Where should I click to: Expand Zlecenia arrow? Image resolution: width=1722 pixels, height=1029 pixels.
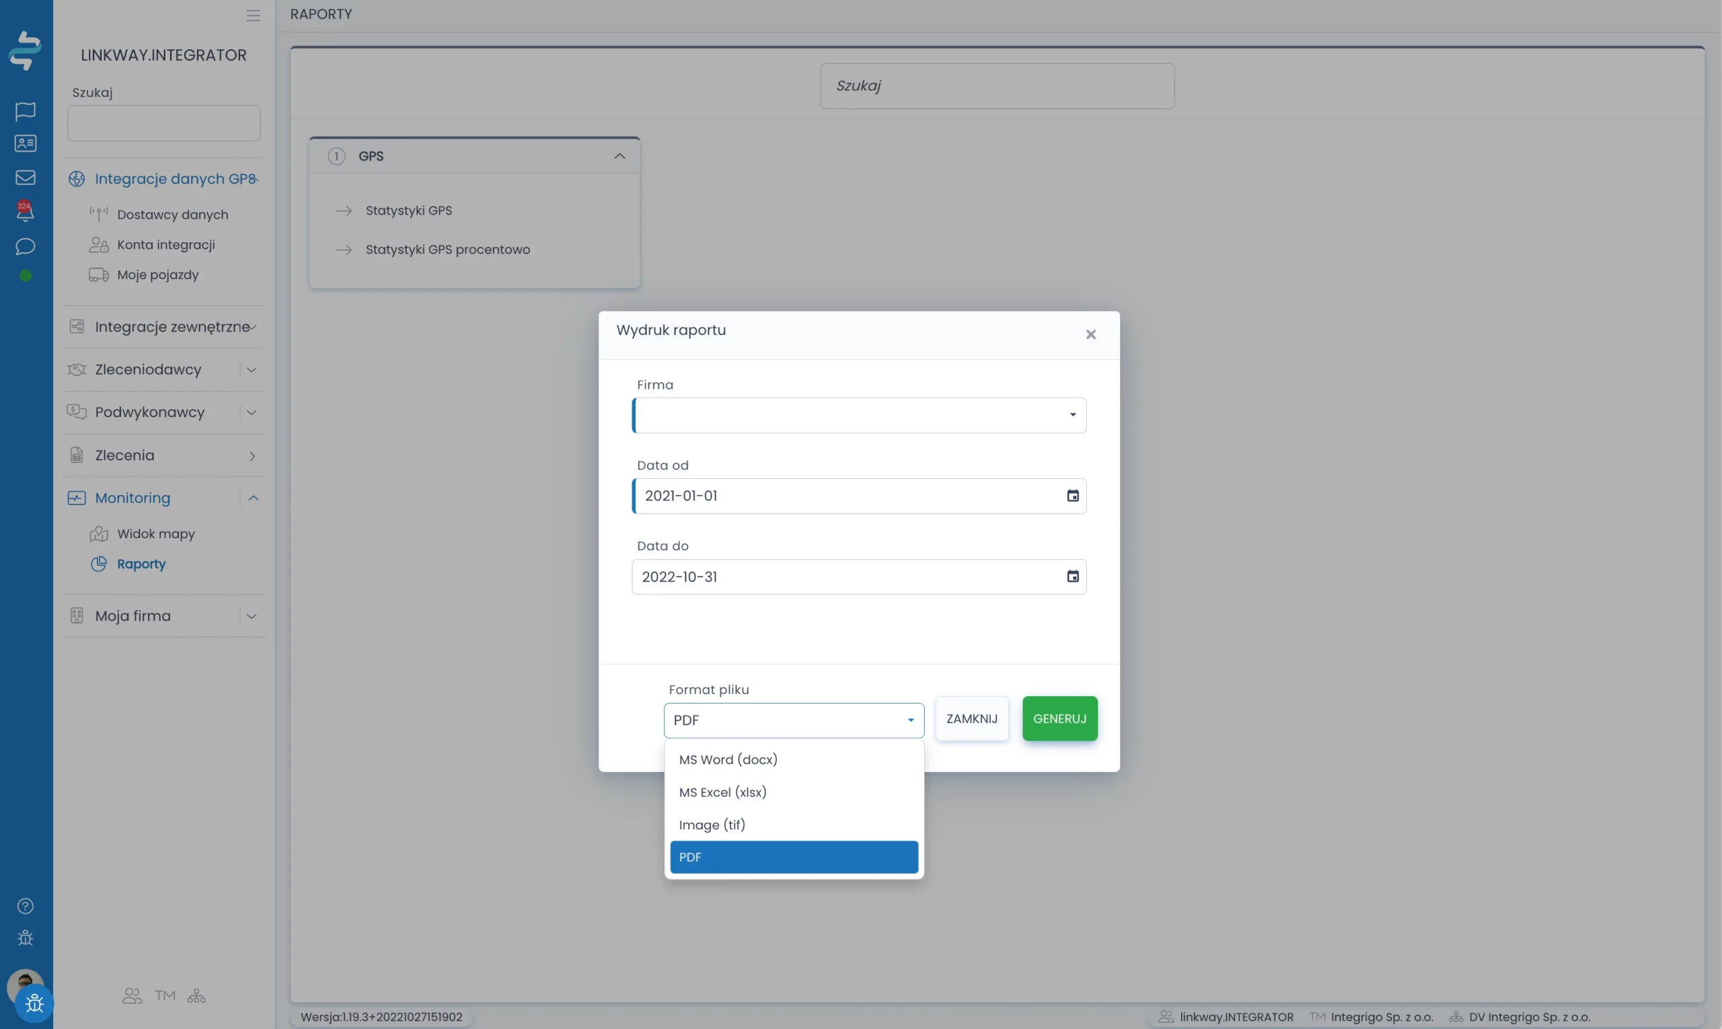252,455
